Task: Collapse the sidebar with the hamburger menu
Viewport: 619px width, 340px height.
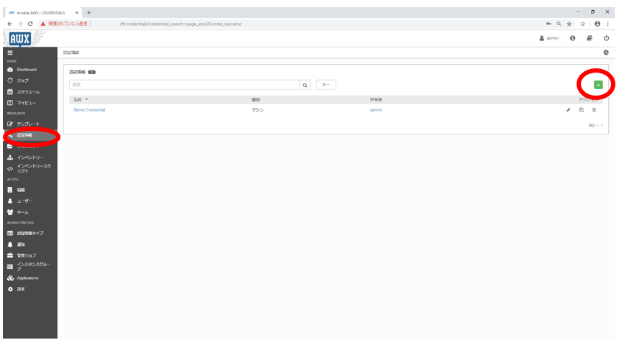Action: (10, 53)
